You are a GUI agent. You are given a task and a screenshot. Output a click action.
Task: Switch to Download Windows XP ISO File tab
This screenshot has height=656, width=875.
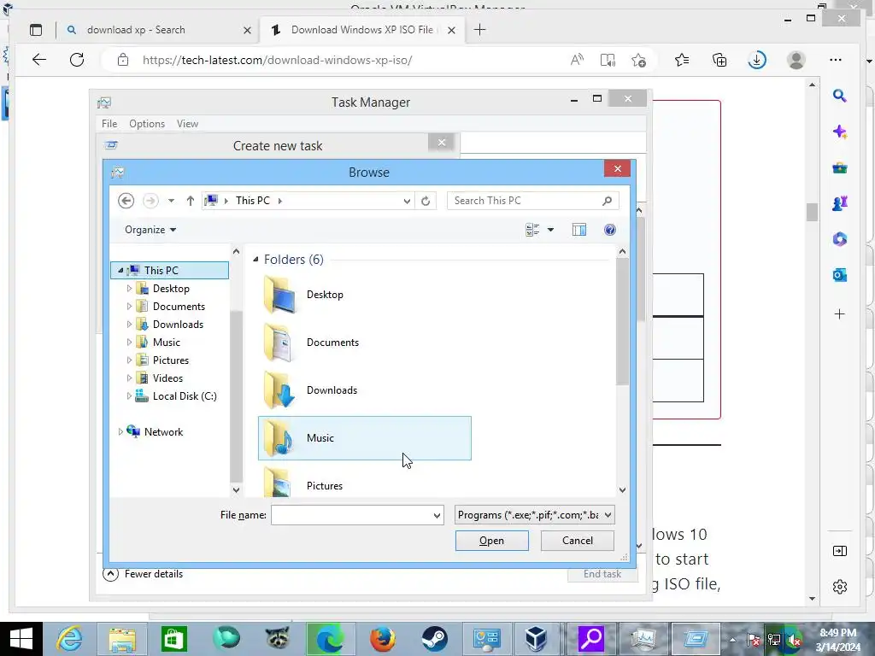(x=361, y=30)
